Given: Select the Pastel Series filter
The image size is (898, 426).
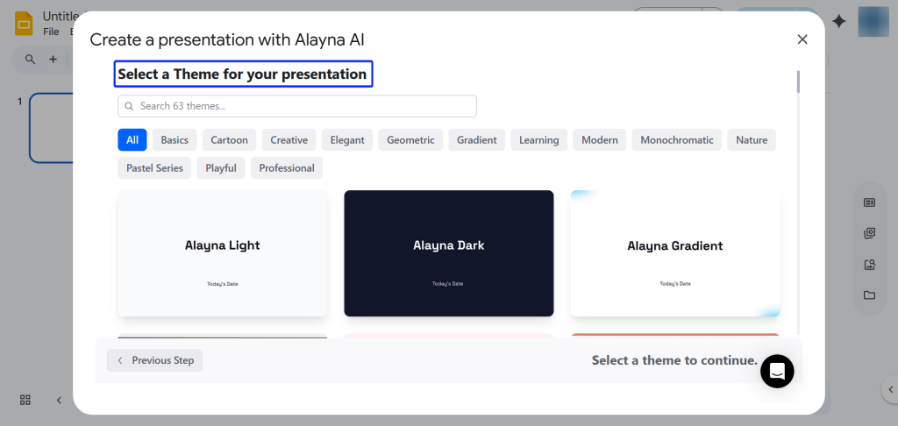Looking at the screenshot, I should coord(154,167).
